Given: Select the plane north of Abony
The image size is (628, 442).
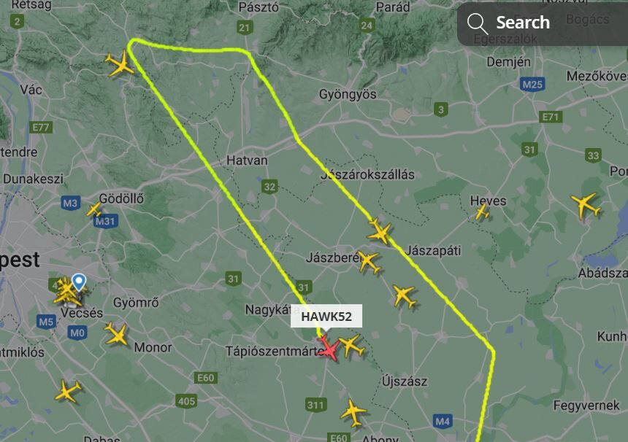Looking at the screenshot, I should [x=353, y=412].
